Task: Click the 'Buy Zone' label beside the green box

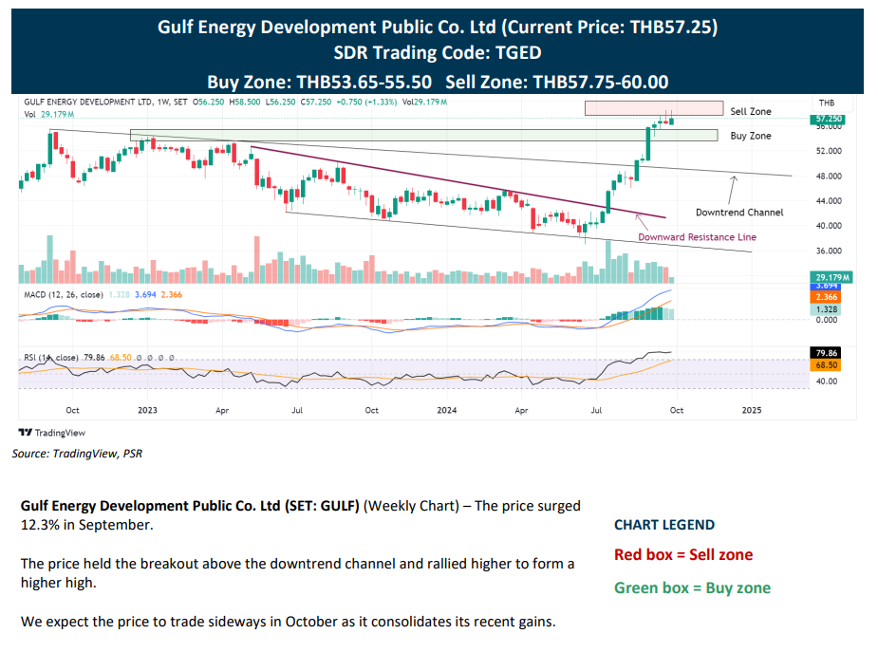Action: 750,136
